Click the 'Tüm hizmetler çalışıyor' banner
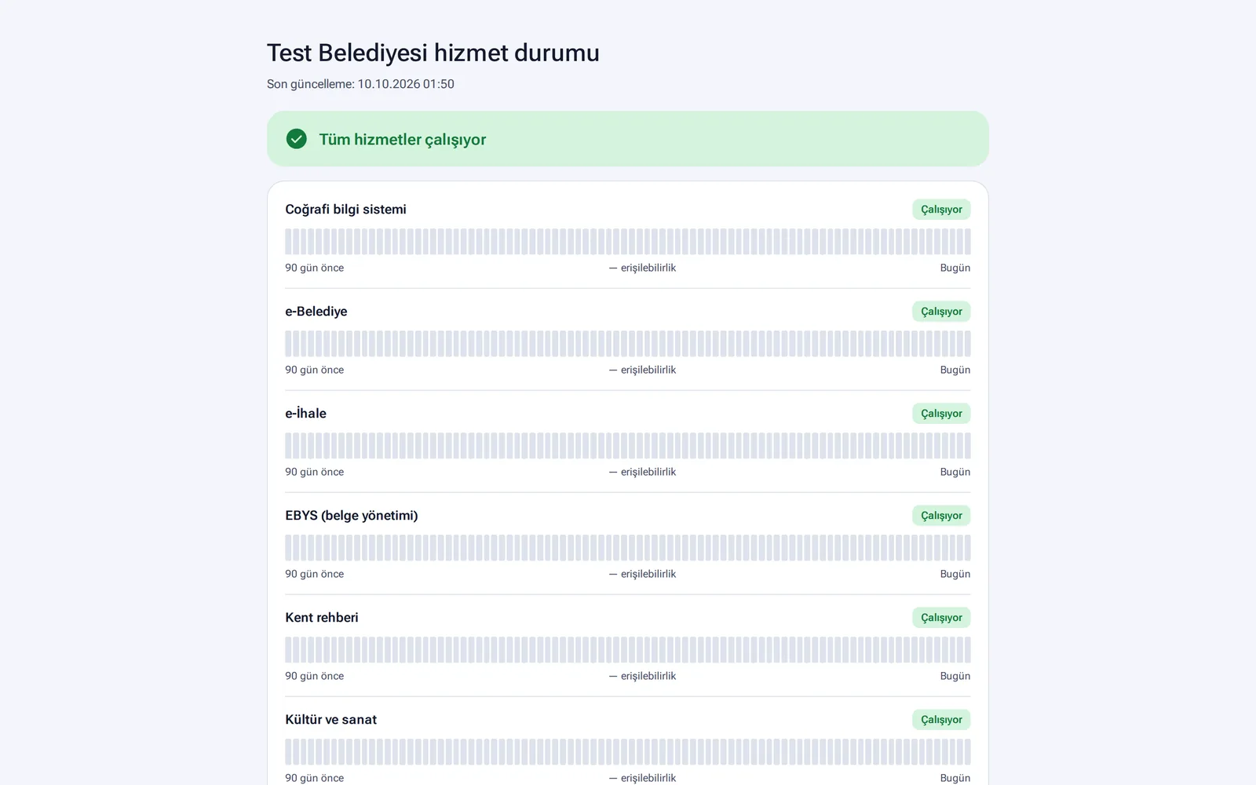This screenshot has height=785, width=1256. 627,139
